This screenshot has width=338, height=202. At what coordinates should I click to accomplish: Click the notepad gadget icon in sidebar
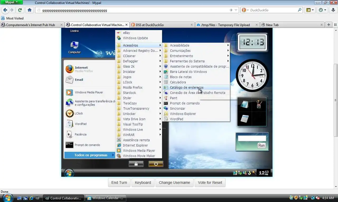[245, 104]
